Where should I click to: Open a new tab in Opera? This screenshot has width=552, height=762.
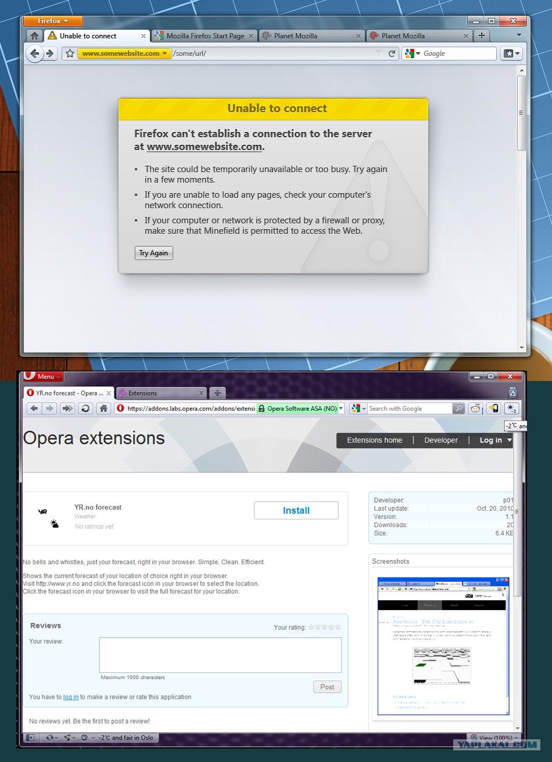pyautogui.click(x=217, y=393)
